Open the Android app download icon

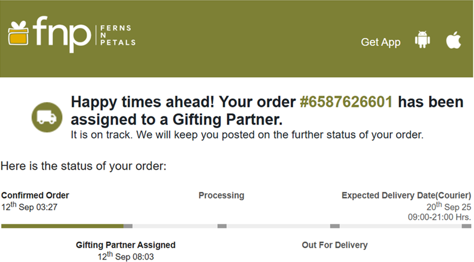422,41
